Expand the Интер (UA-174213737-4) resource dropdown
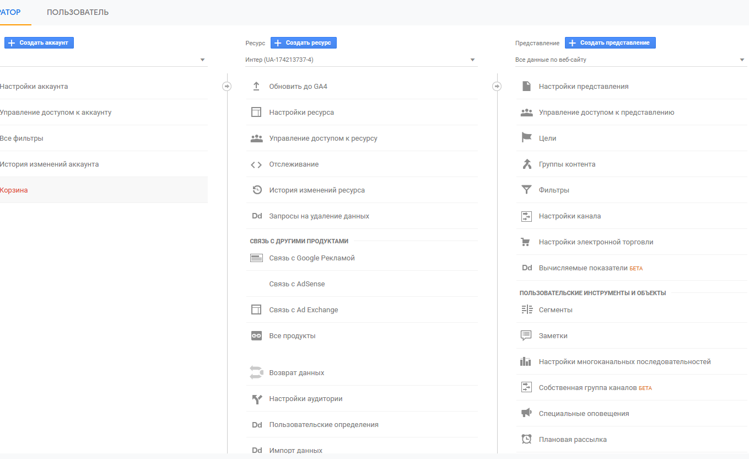This screenshot has height=459, width=749. pos(472,60)
